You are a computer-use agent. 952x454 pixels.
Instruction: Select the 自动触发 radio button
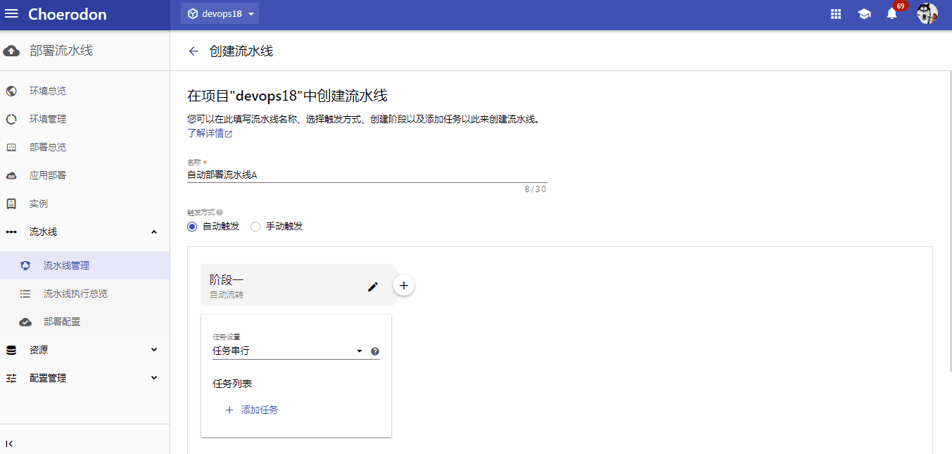point(192,226)
